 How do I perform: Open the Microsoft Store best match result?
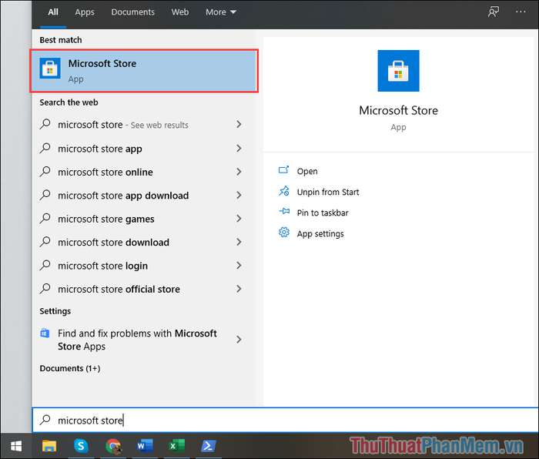tap(144, 71)
